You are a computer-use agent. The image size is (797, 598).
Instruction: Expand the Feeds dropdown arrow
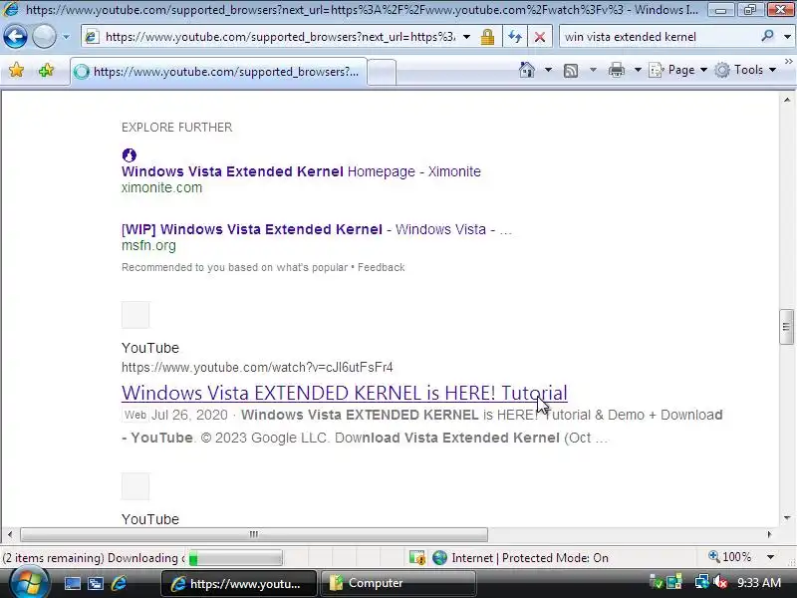(x=593, y=70)
